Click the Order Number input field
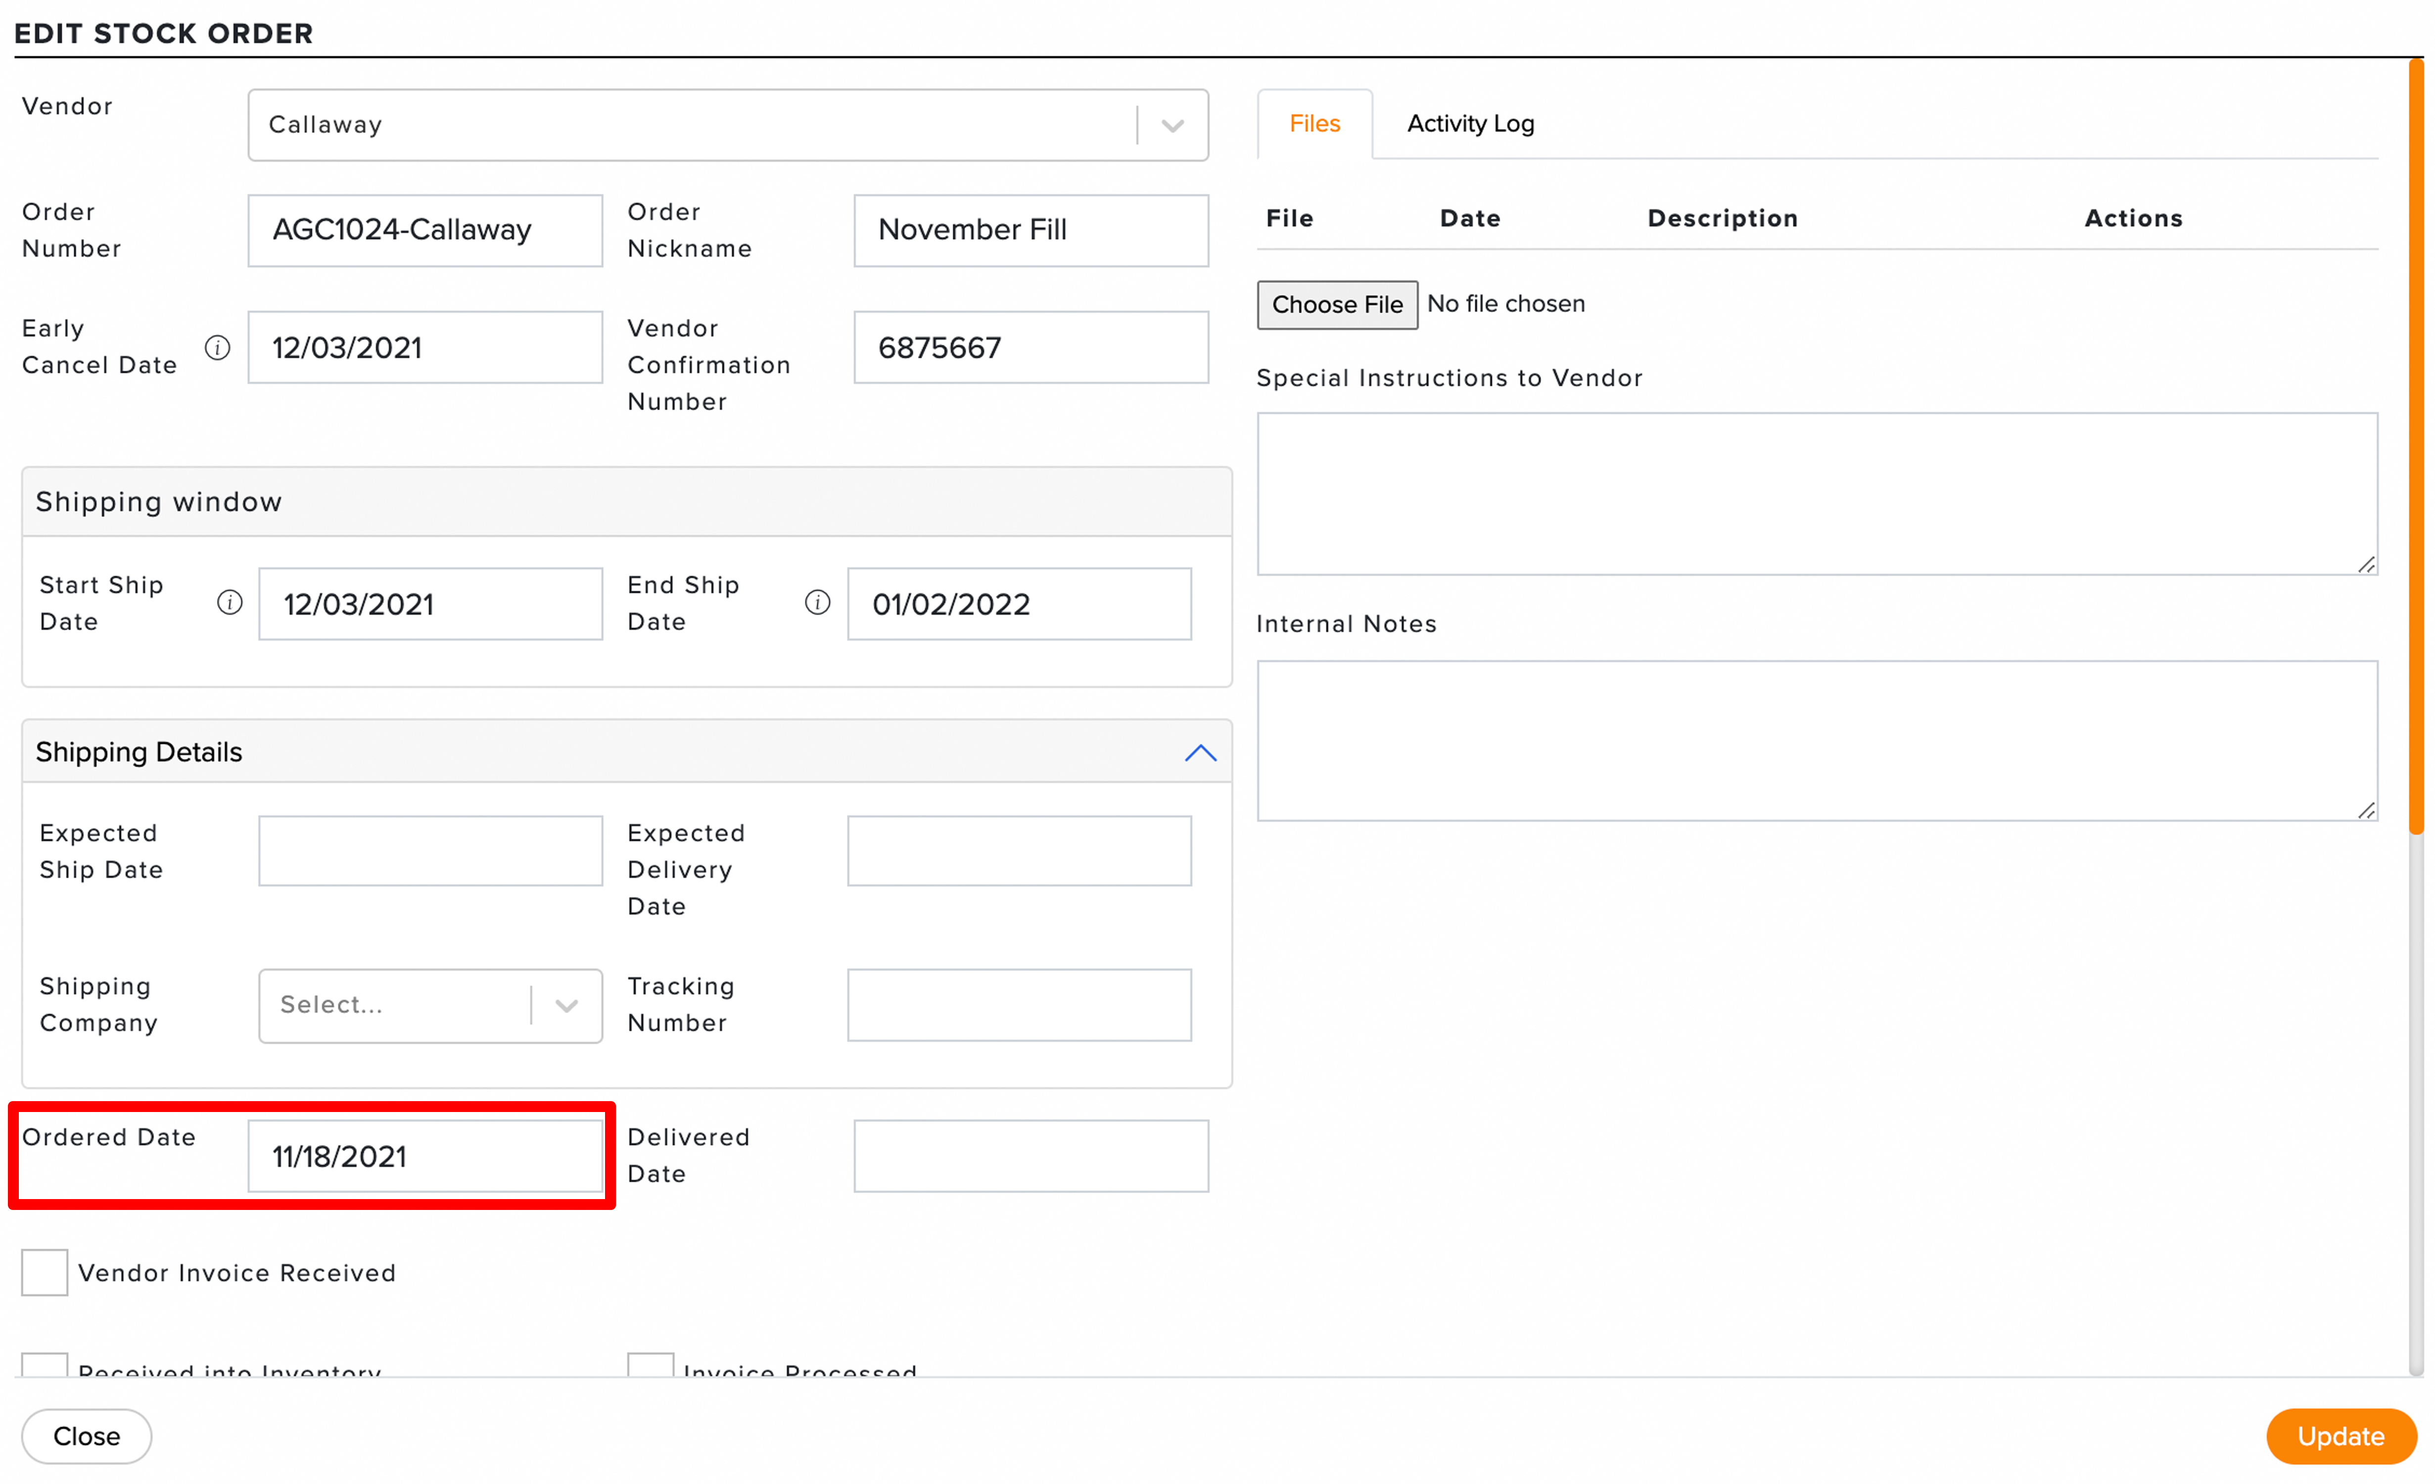The image size is (2435, 1484). (x=425, y=230)
